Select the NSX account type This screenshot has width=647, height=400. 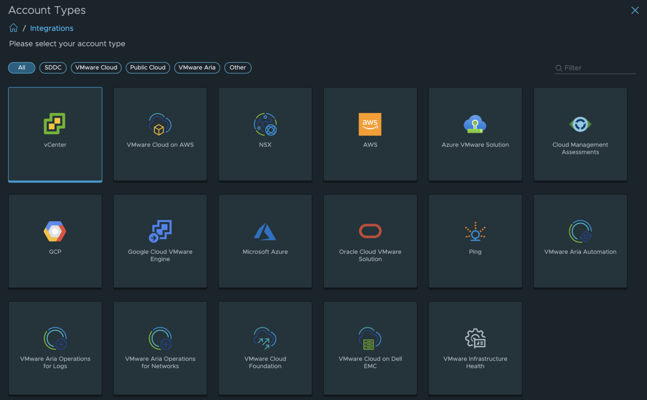[x=265, y=134]
